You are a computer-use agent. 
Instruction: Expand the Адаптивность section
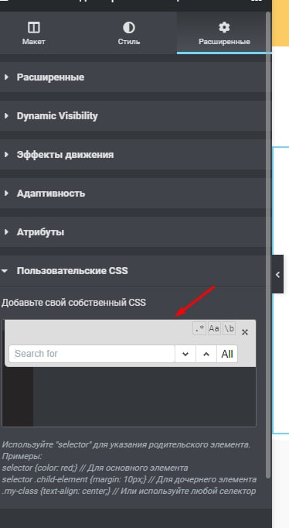tap(133, 194)
